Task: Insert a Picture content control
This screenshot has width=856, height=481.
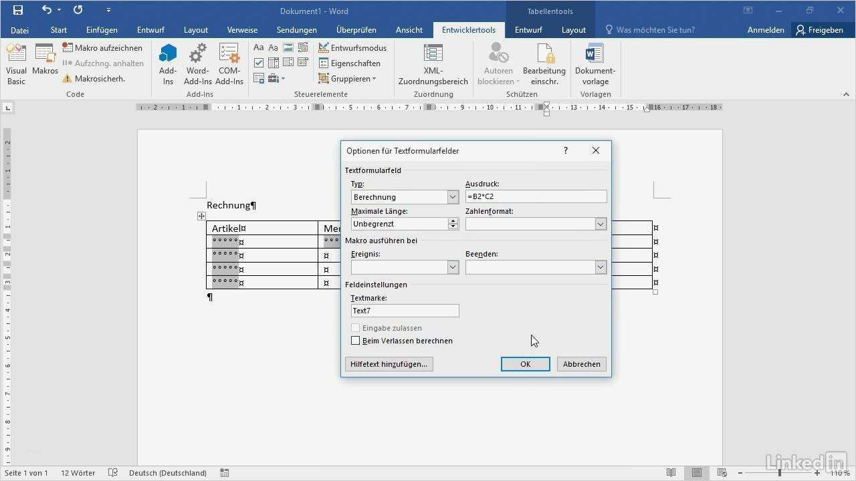Action: (x=288, y=47)
